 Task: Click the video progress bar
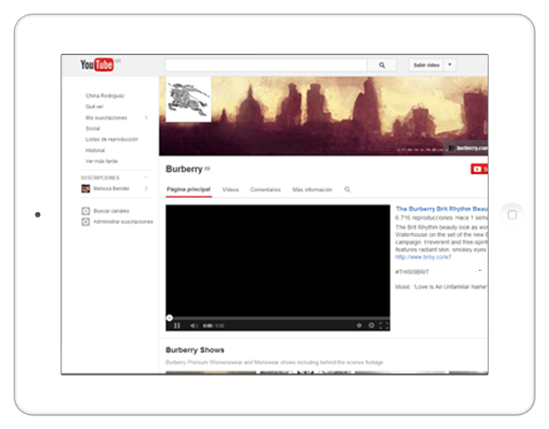click(x=278, y=318)
